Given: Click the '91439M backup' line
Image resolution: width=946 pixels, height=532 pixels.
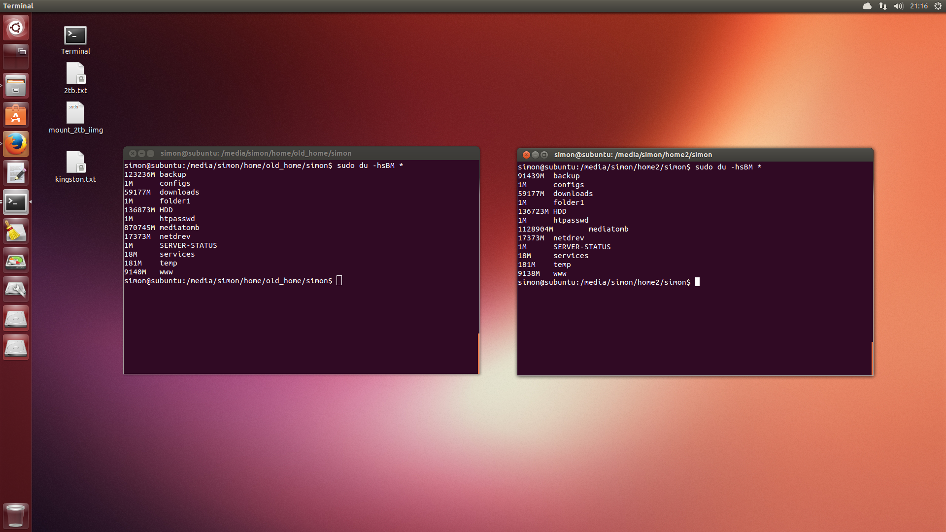Looking at the screenshot, I should [x=549, y=176].
